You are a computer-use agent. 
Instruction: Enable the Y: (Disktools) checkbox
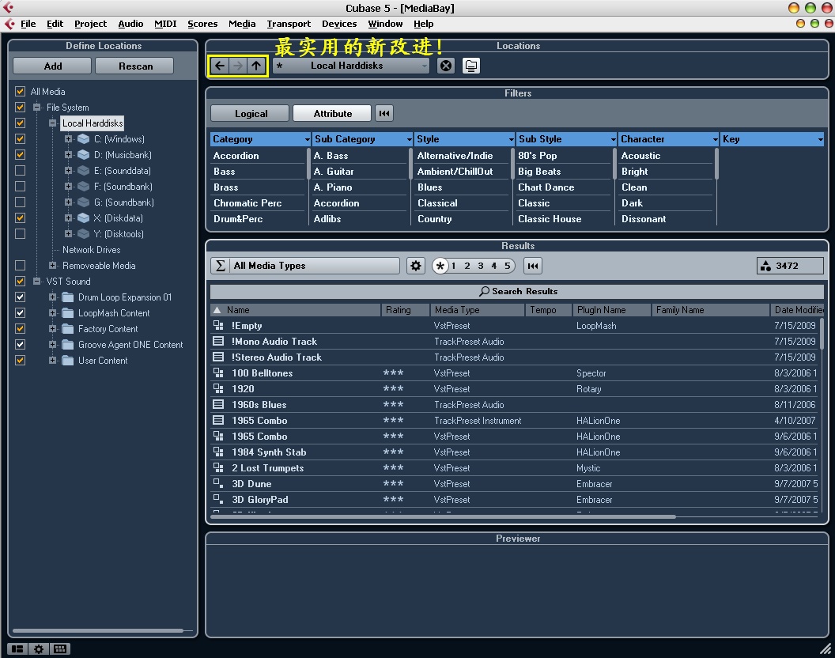(x=21, y=233)
